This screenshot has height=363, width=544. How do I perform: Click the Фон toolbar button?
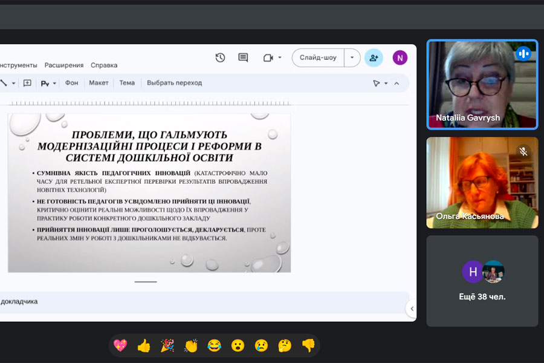tap(72, 83)
